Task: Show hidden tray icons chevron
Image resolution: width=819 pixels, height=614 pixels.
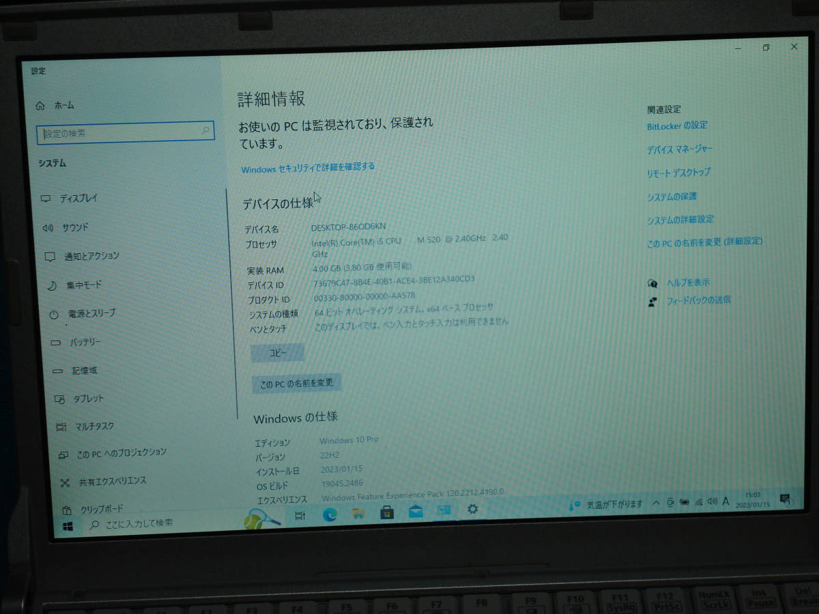Action: tap(657, 503)
